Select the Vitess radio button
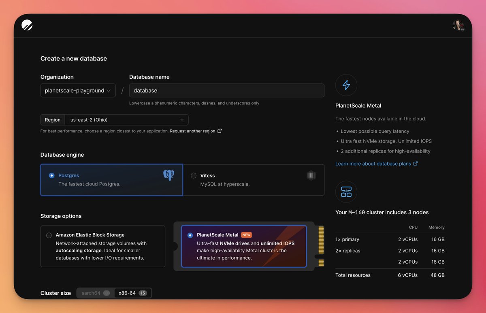The image size is (486, 313). coord(194,175)
